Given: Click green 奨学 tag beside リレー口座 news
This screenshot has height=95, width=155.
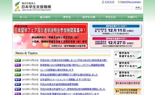Looking at the screenshot, I should pyautogui.click(x=18, y=70).
